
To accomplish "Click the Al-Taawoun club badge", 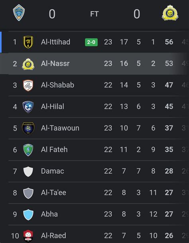I will [28, 128].
